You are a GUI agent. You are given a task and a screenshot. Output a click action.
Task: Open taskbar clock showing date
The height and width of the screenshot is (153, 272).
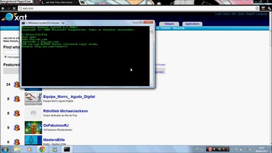pyautogui.click(x=262, y=150)
